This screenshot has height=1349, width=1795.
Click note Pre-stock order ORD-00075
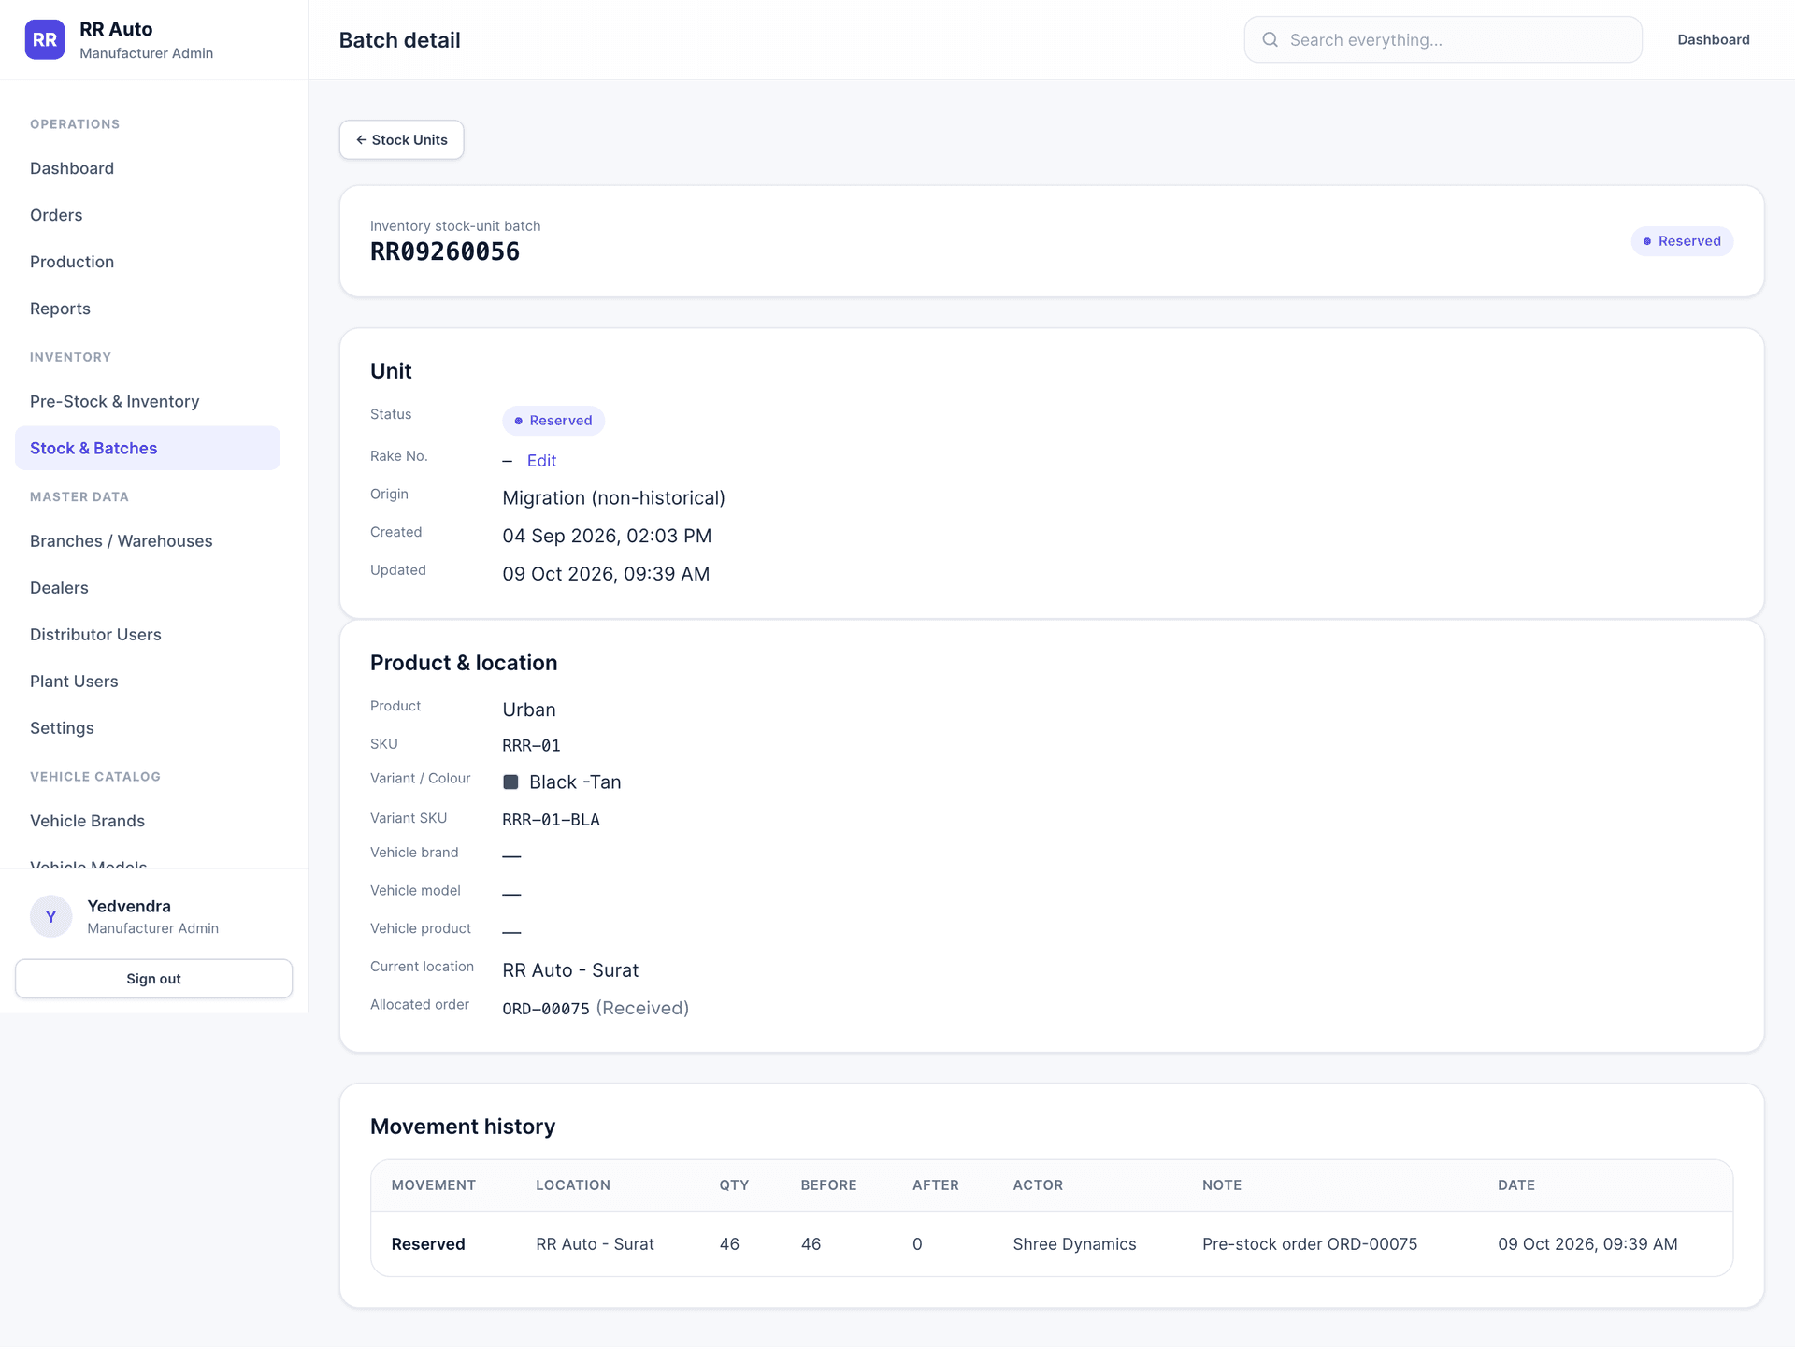[1309, 1244]
